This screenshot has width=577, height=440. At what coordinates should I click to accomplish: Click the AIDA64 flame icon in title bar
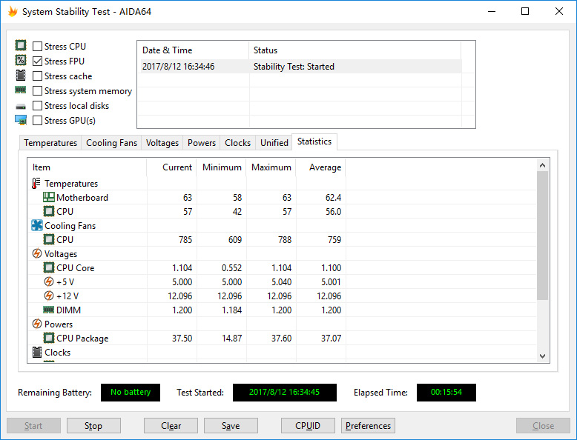[x=13, y=11]
